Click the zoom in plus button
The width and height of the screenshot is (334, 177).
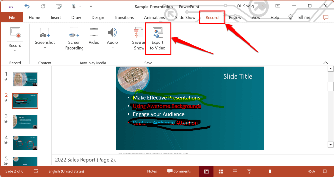pos(300,171)
